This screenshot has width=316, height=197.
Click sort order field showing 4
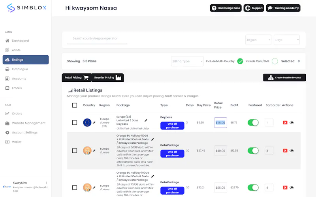[x=269, y=188]
